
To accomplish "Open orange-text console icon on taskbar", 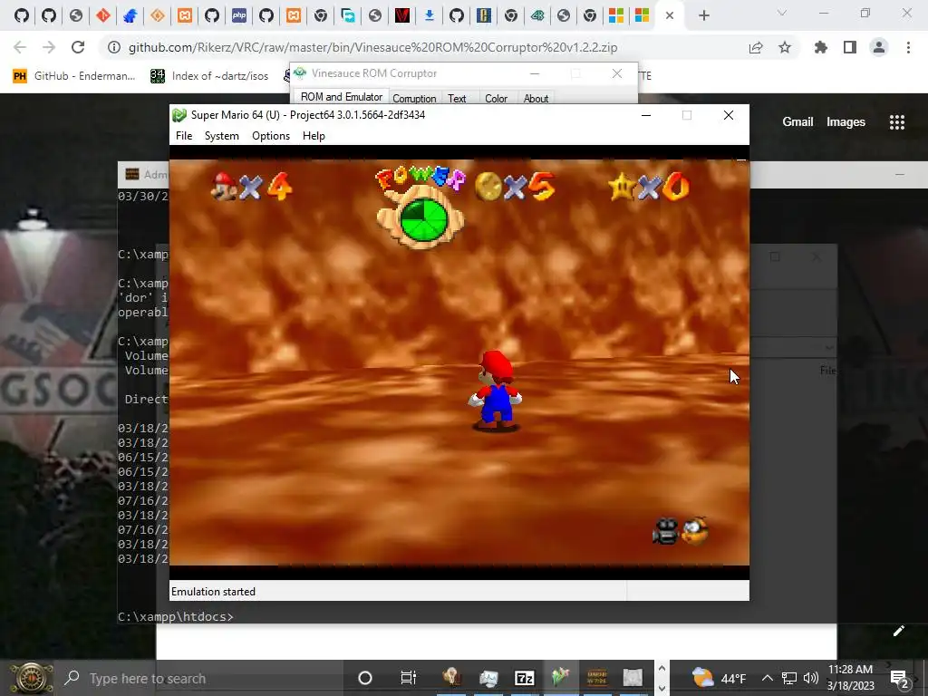I will coord(597,678).
